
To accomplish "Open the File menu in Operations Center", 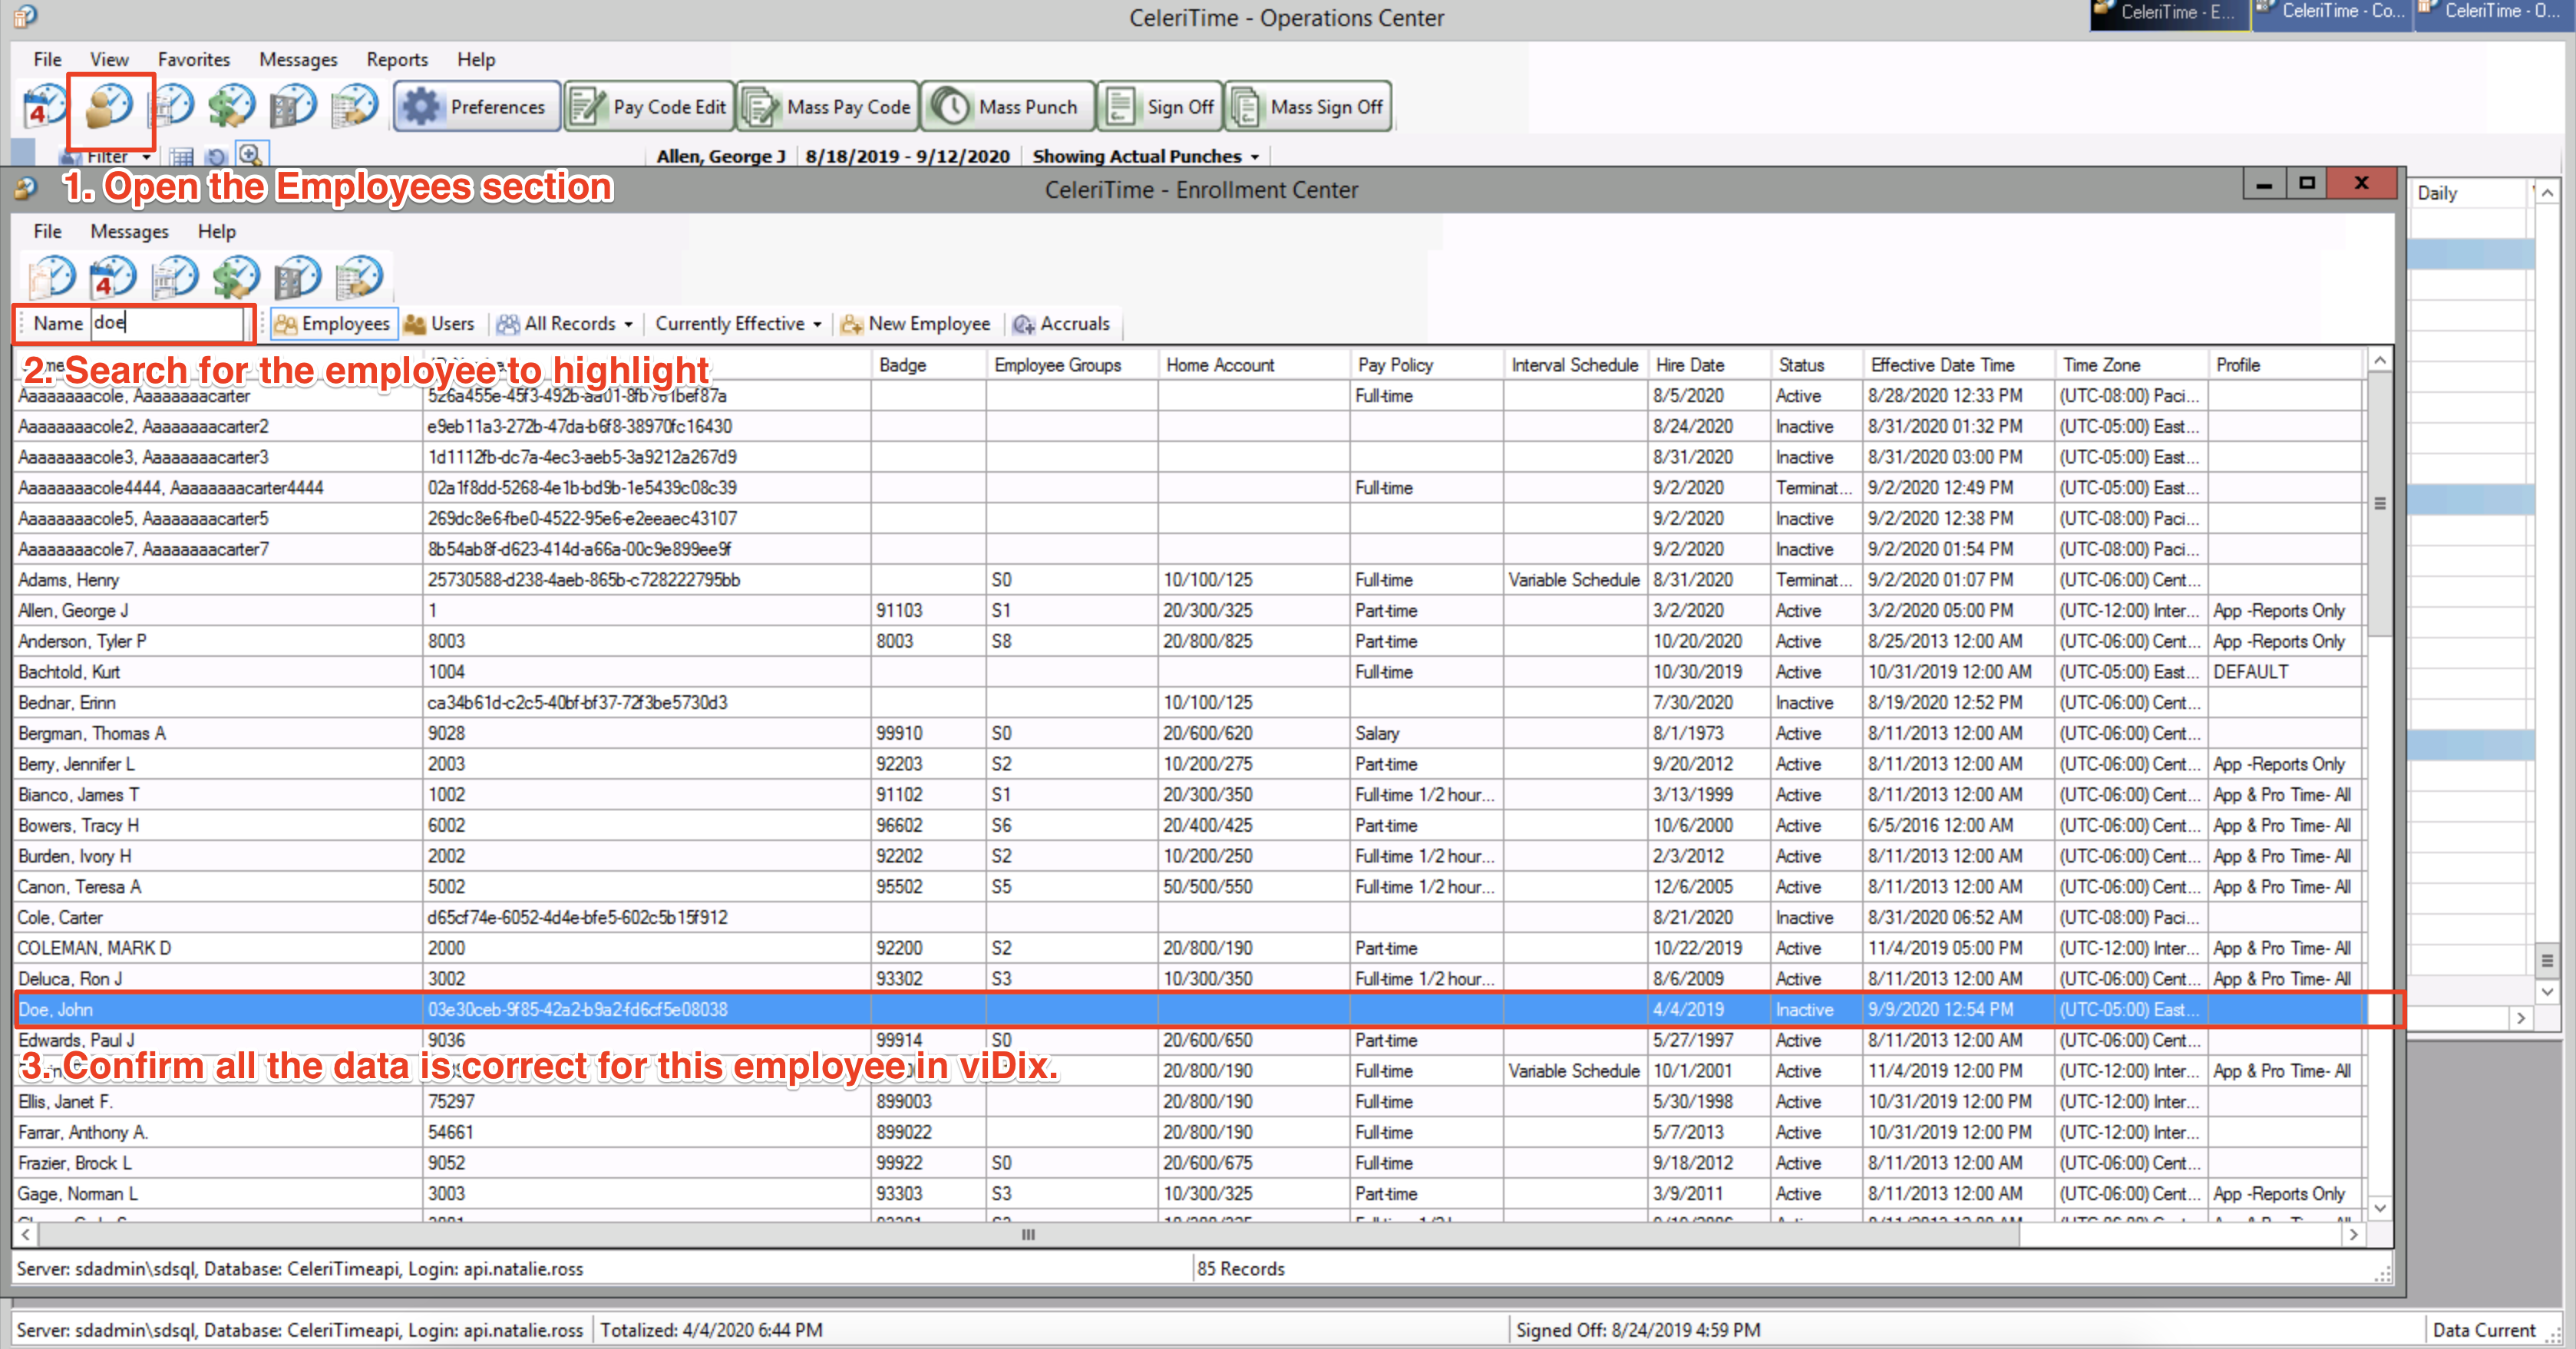I will [x=47, y=59].
